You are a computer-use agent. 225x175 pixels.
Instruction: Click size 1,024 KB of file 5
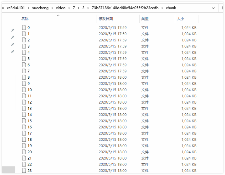click(189, 59)
